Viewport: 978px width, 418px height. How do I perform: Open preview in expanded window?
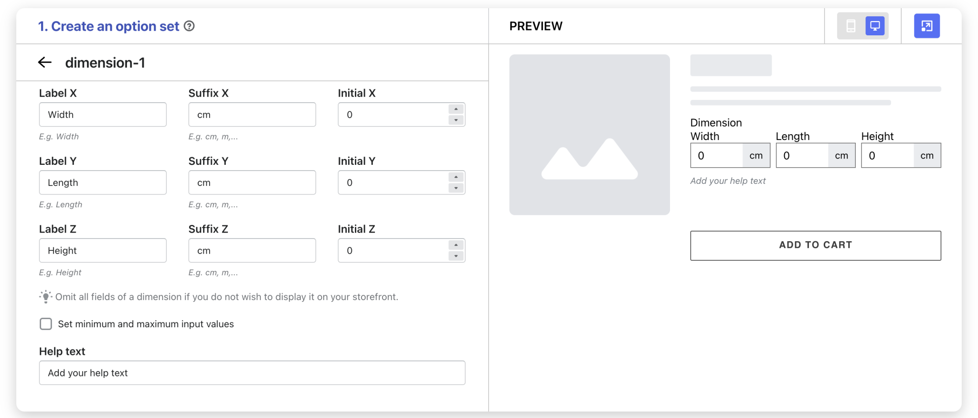pos(926,26)
